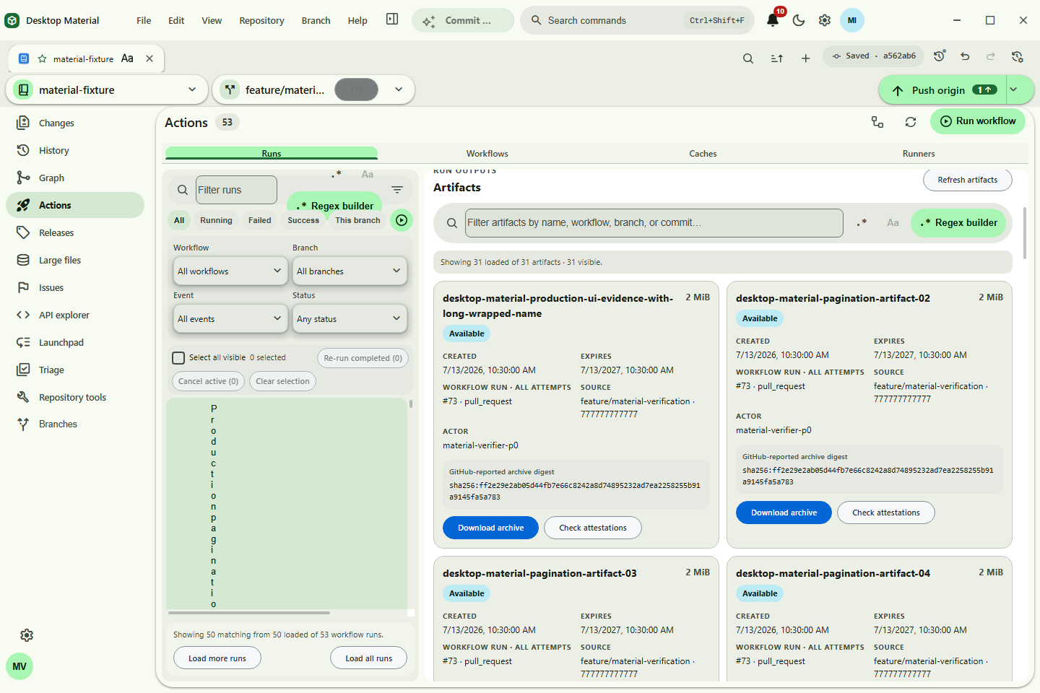Open Large files section
Image resolution: width=1040 pixels, height=693 pixels.
point(75,260)
